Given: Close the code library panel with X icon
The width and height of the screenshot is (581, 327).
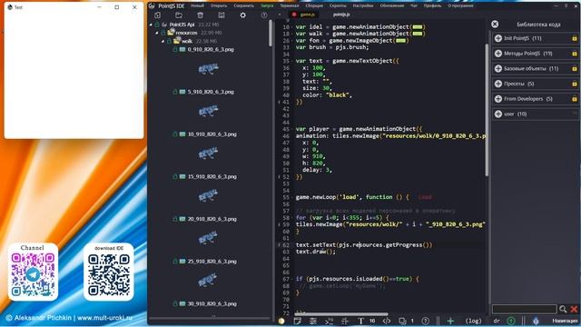Looking at the screenshot, I should (x=495, y=25).
